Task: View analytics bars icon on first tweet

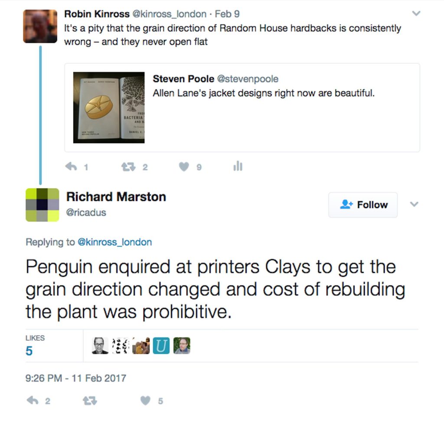Action: [x=238, y=167]
